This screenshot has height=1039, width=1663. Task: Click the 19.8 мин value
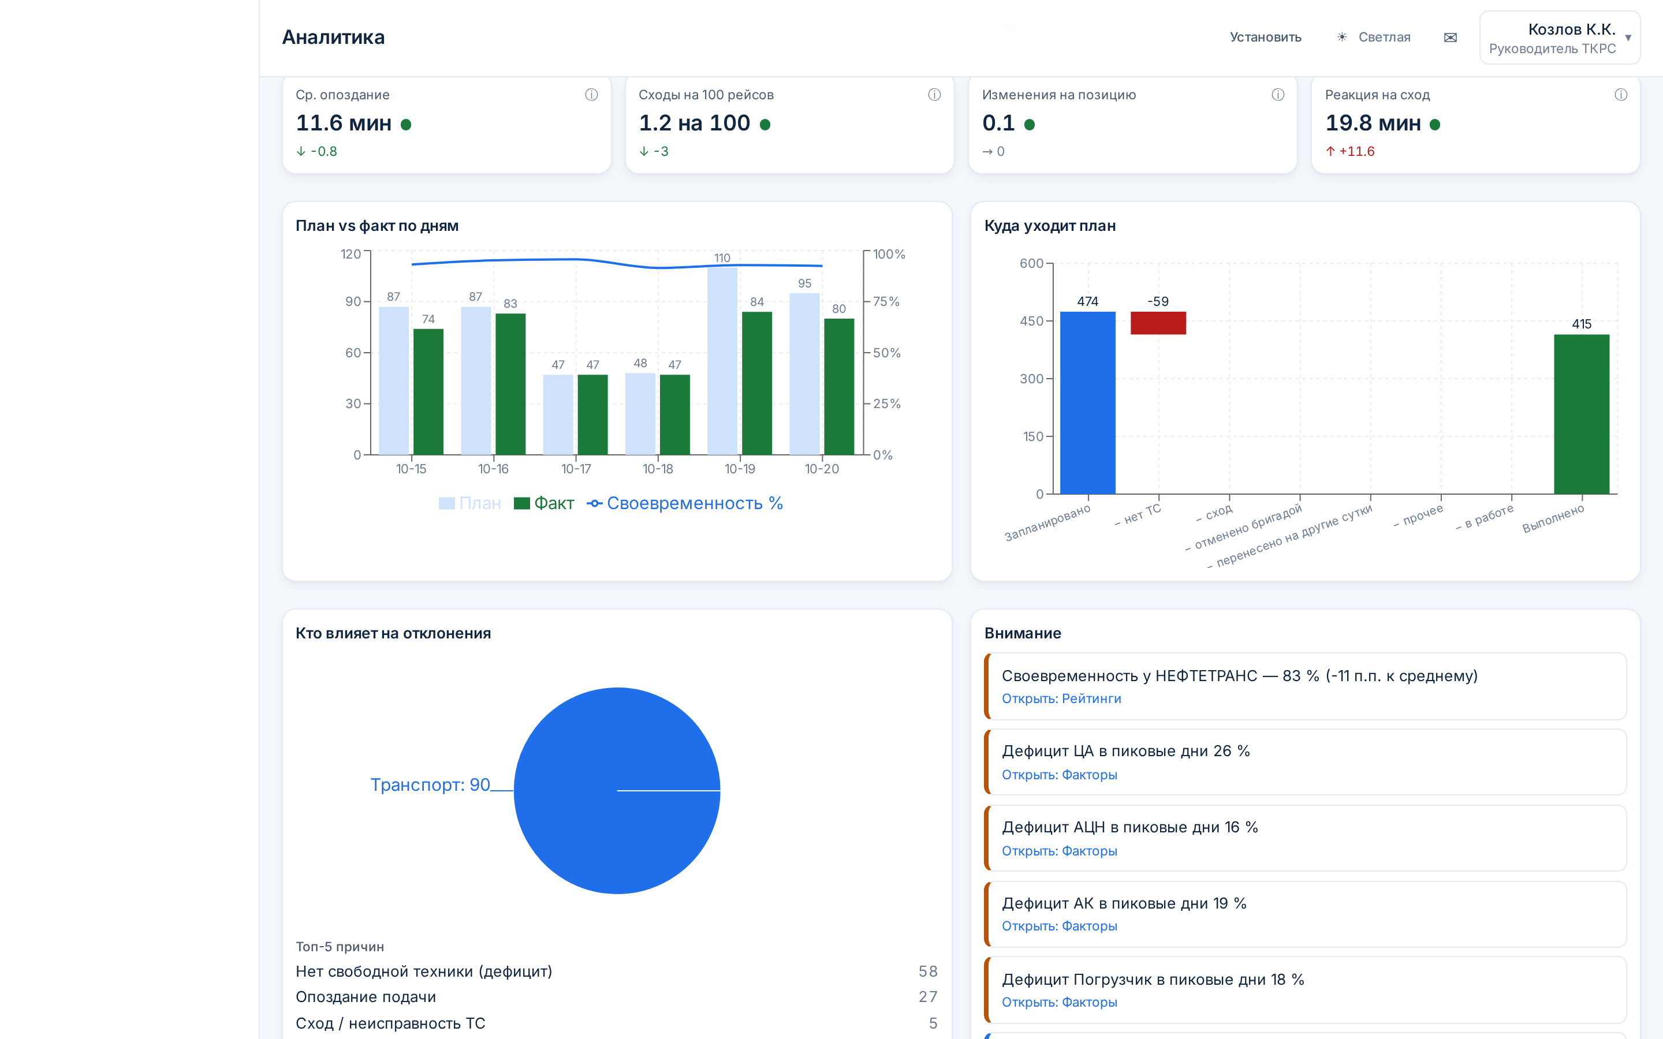1373,123
